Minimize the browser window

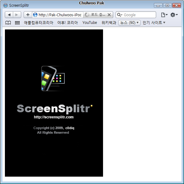pyautogui.click(x=158, y=6)
